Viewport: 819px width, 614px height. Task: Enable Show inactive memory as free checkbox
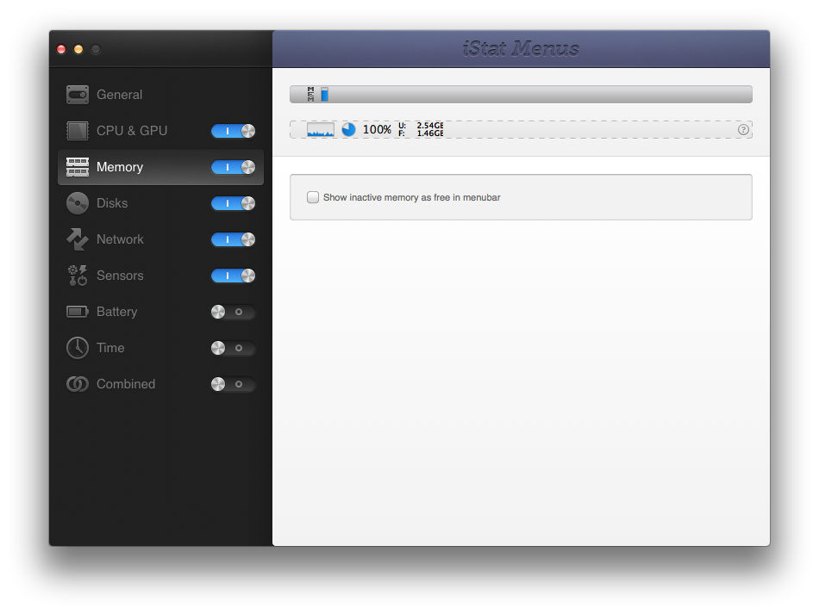(313, 197)
